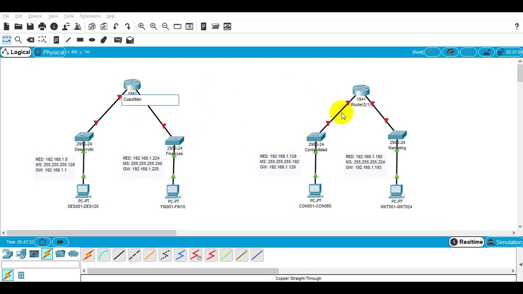Switch to Simulation mode

click(x=505, y=242)
